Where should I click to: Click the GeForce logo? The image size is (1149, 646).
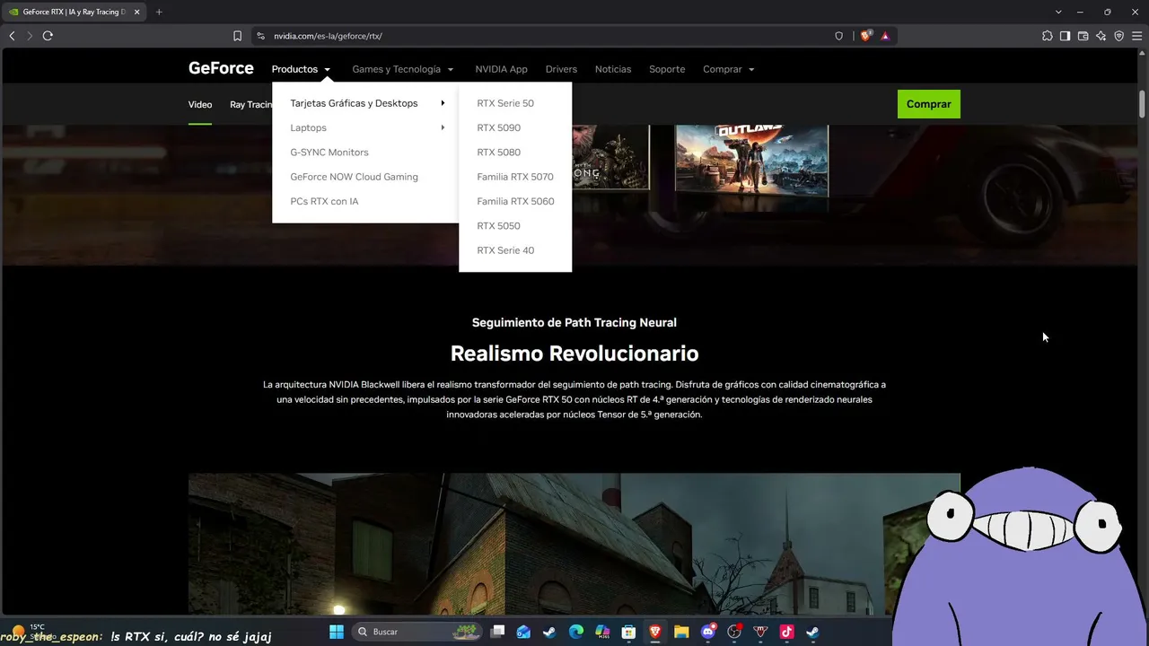(x=221, y=69)
